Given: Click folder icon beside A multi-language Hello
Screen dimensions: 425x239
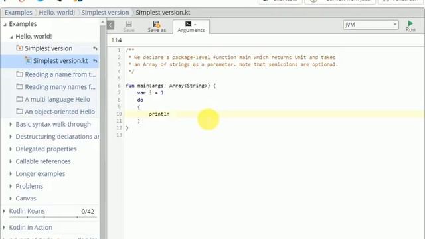Looking at the screenshot, I should (x=19, y=99).
